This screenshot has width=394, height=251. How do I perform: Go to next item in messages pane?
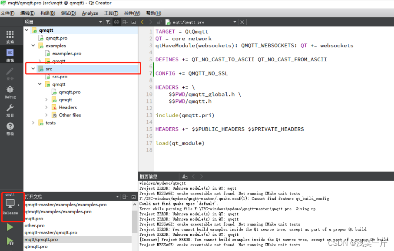click(x=201, y=176)
